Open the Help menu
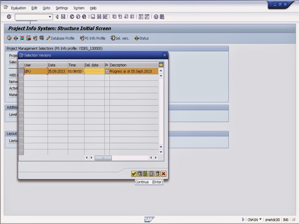Screen dimensions: 299x224 (x=93, y=8)
